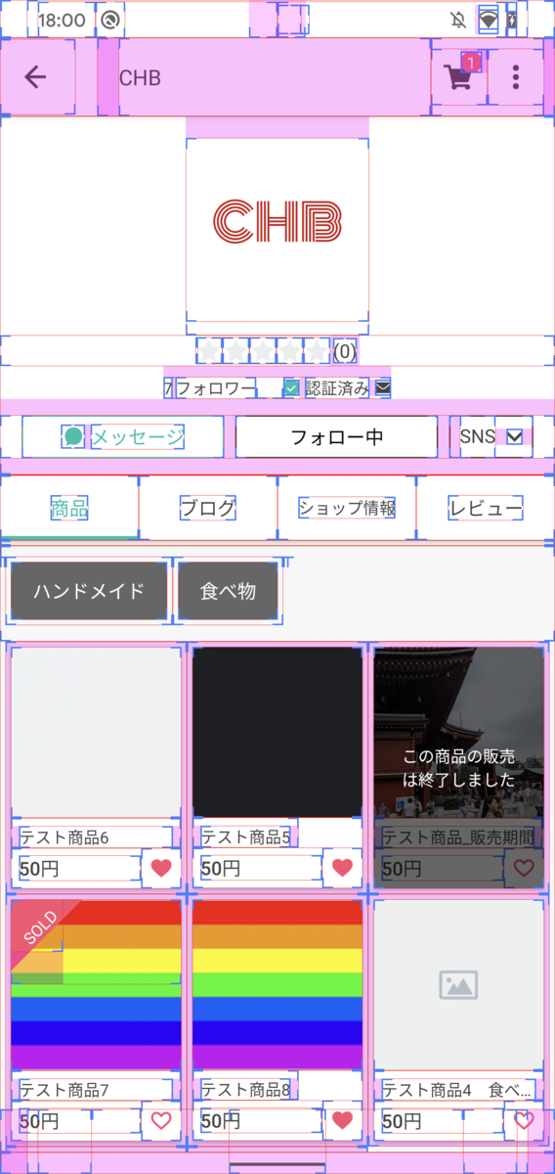This screenshot has width=555, height=1174.
Task: Like テスト商品_販売期間 with heart outline
Action: [524, 868]
